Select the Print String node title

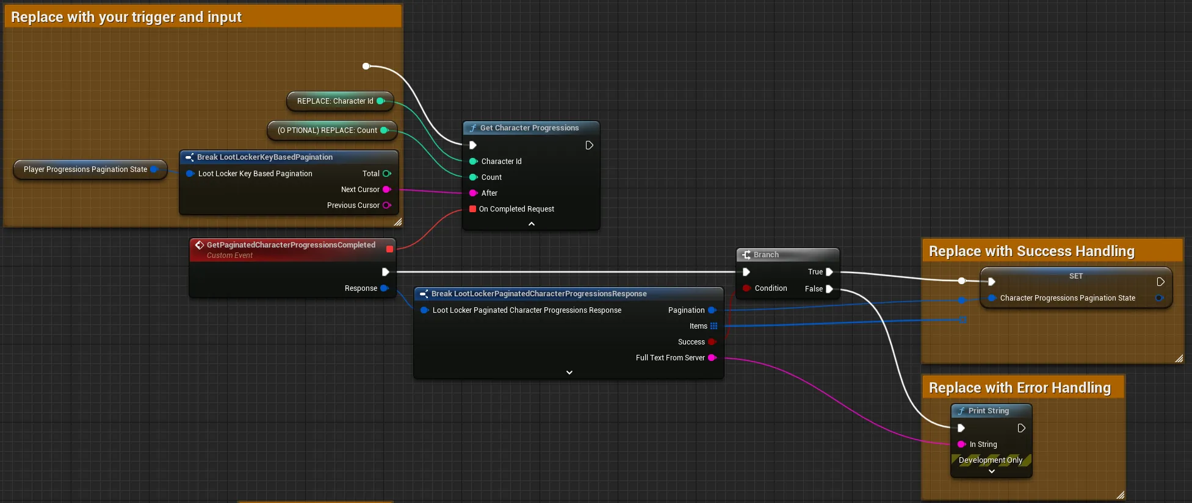pos(989,411)
